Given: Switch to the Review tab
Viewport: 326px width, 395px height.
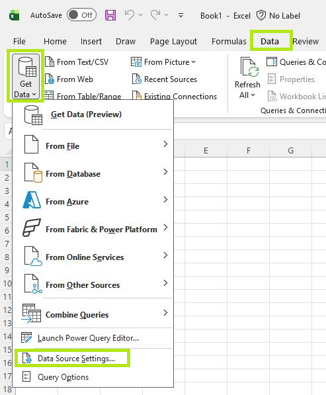Looking at the screenshot, I should [x=306, y=41].
